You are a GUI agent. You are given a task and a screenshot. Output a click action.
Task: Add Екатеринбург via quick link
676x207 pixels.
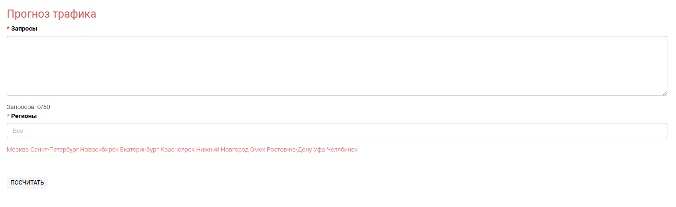click(139, 150)
